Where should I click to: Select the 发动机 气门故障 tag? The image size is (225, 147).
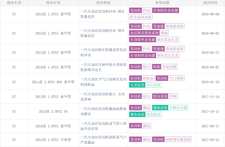pos(170,78)
